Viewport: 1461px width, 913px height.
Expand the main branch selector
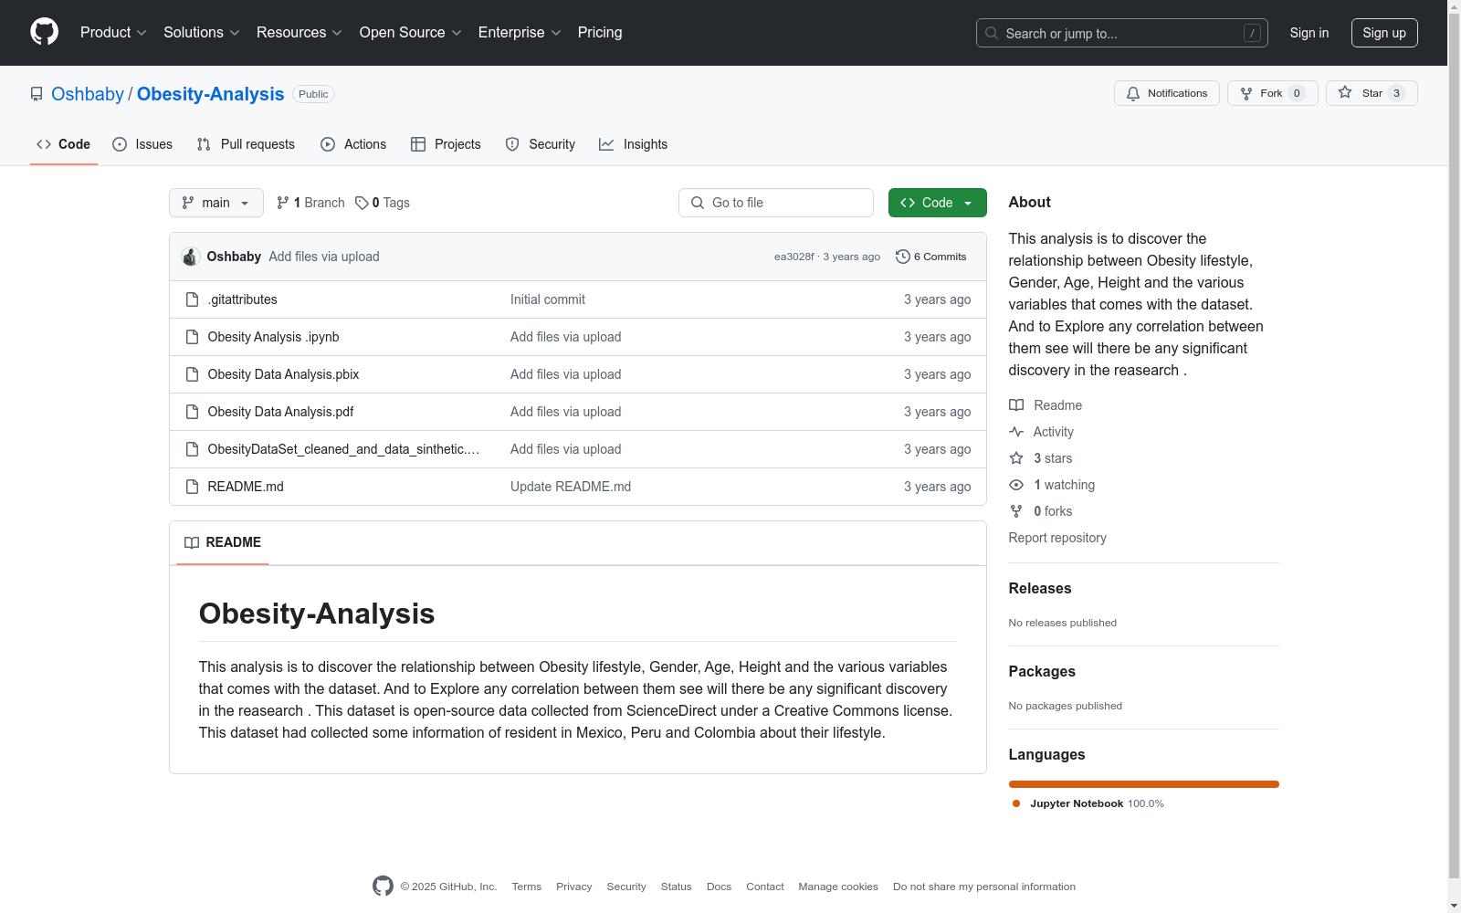pos(215,203)
